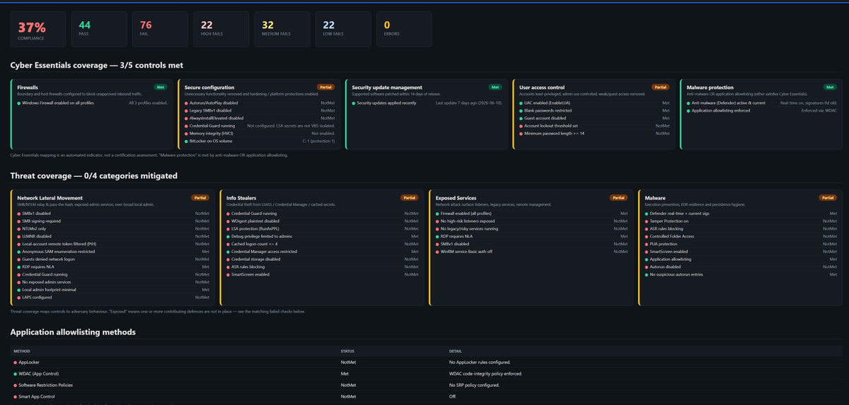Select the 44 Pass stat card
Viewport: 849px width, 405px height.
[x=99, y=29]
